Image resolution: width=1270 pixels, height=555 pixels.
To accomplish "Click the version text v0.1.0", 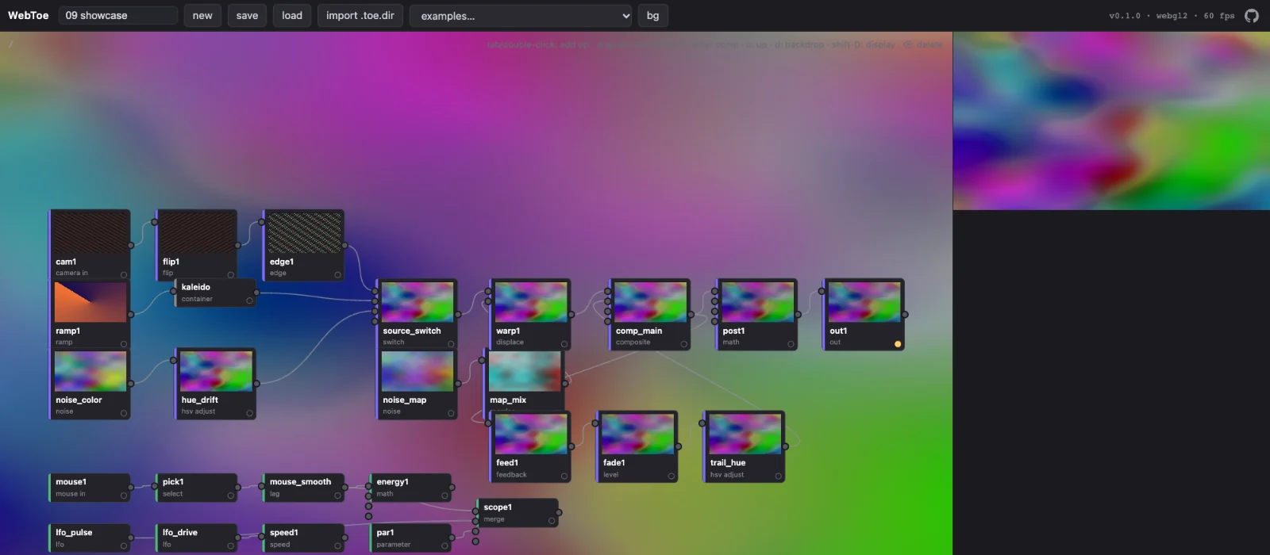I will point(1125,16).
